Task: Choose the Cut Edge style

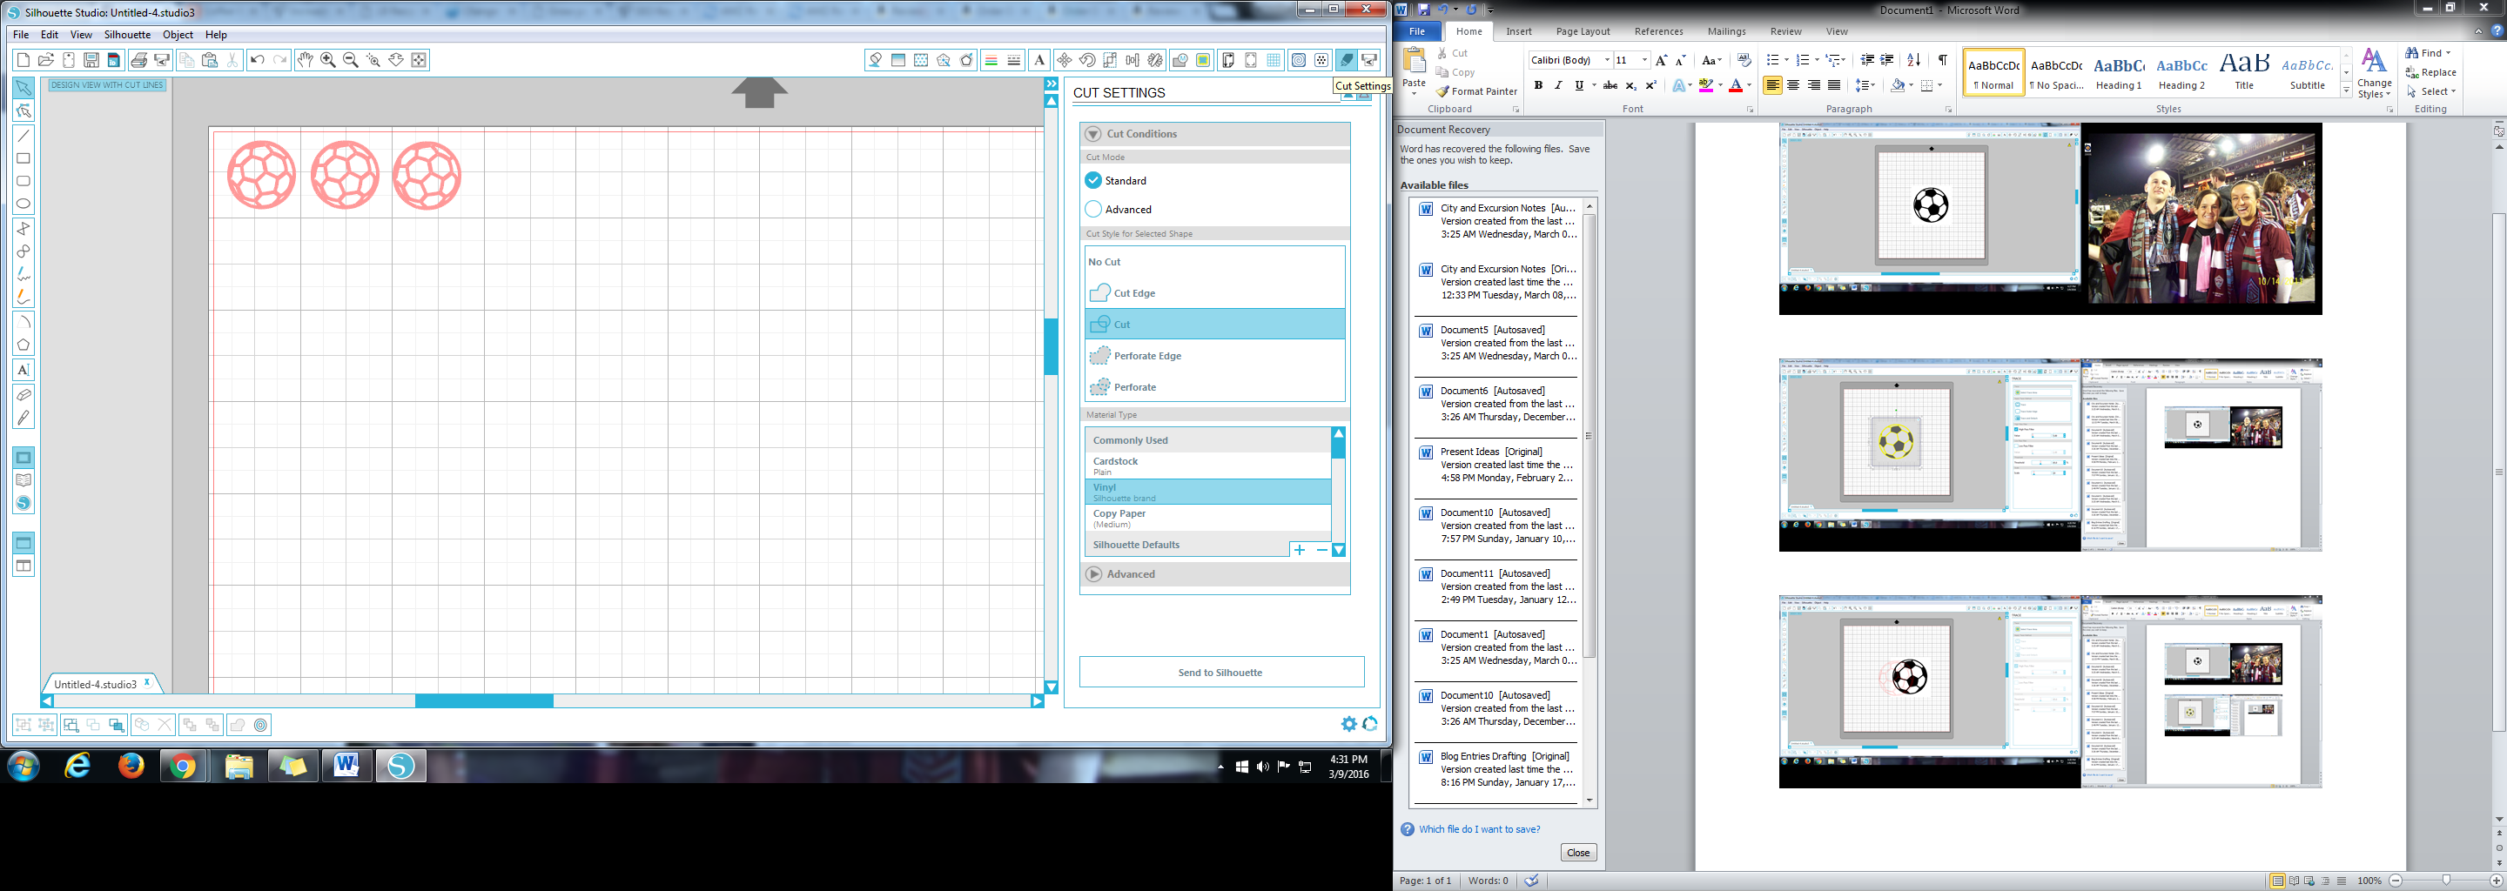Action: [1214, 292]
